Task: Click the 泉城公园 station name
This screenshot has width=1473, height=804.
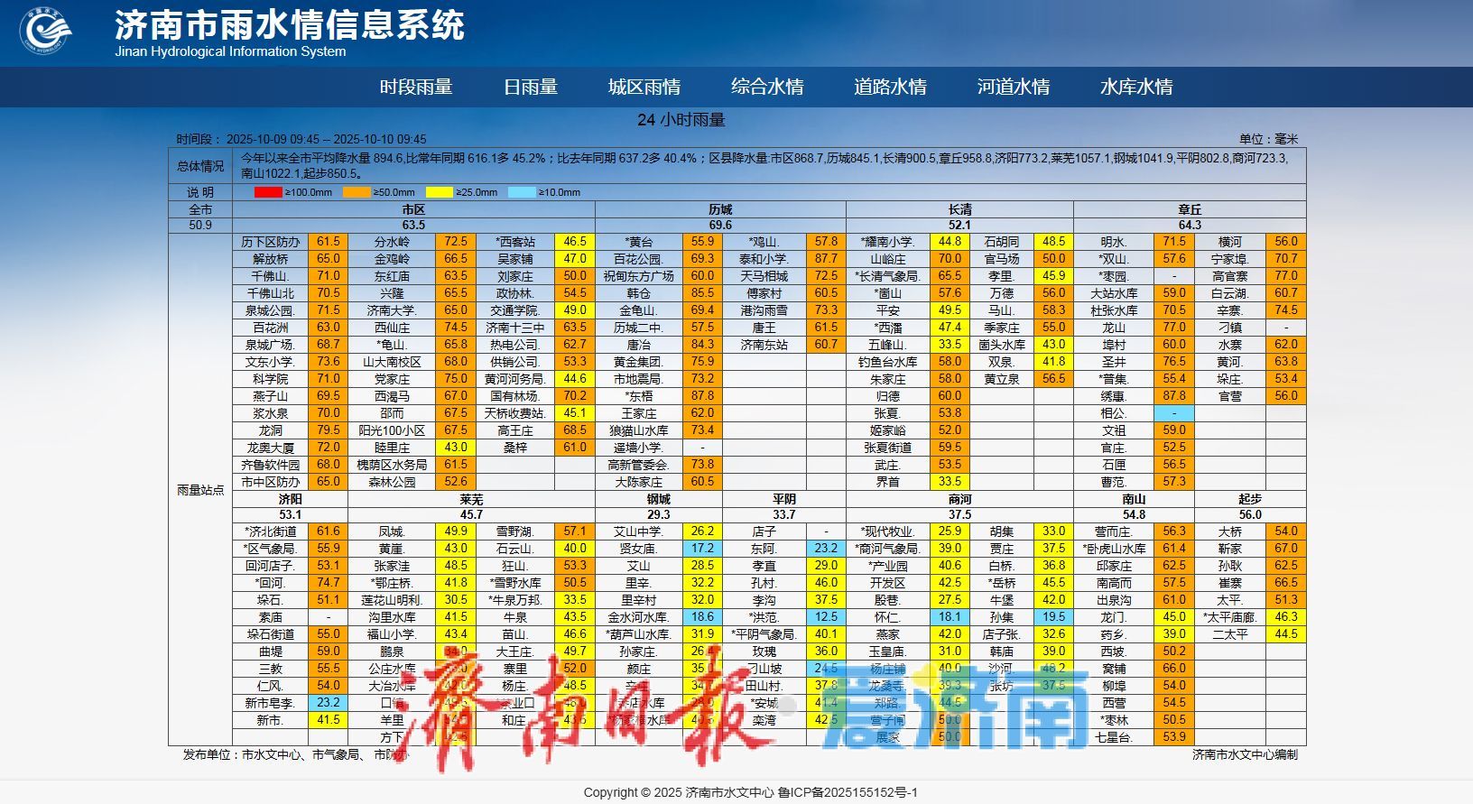Action: click(270, 310)
